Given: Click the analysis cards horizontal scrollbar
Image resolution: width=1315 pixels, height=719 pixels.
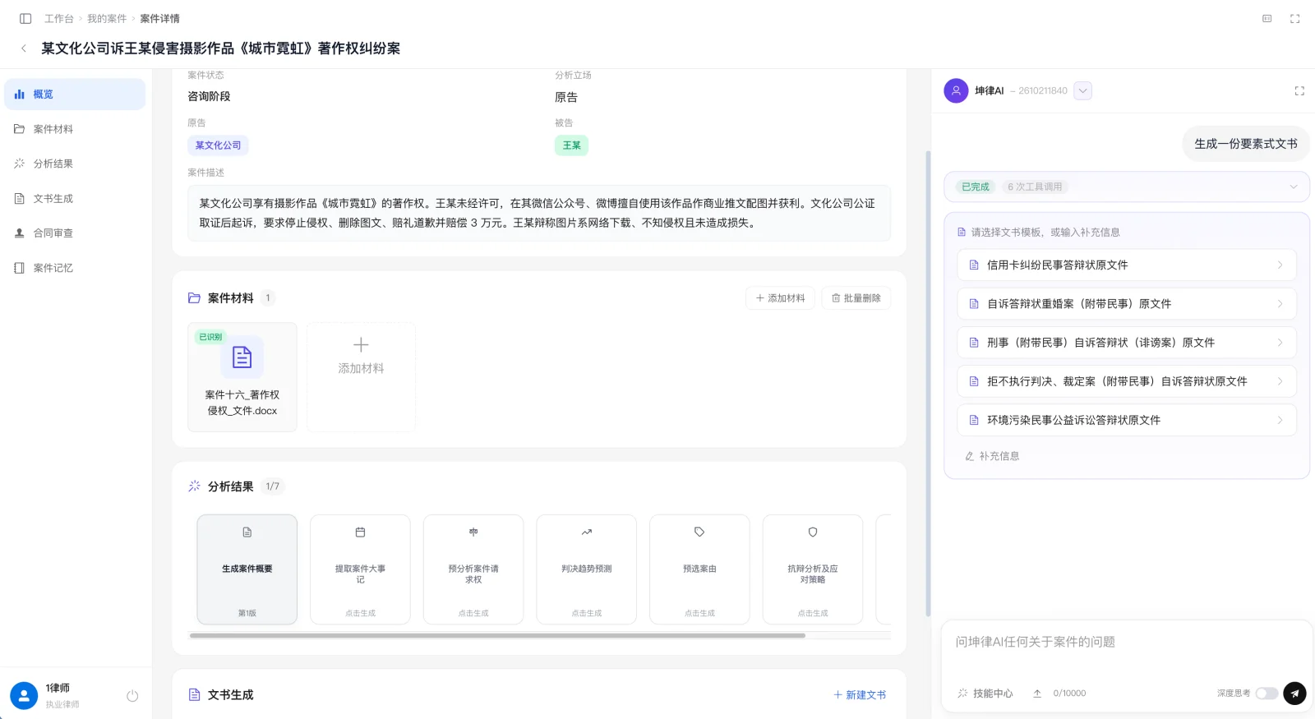Looking at the screenshot, I should 497,635.
